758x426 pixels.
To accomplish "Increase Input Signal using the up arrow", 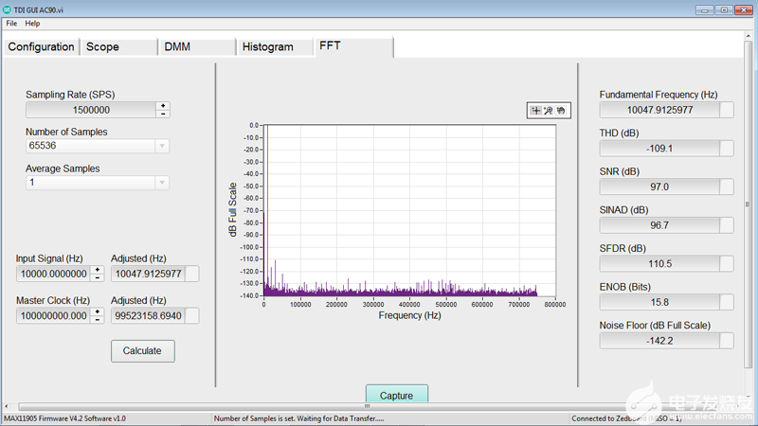I will (x=98, y=270).
